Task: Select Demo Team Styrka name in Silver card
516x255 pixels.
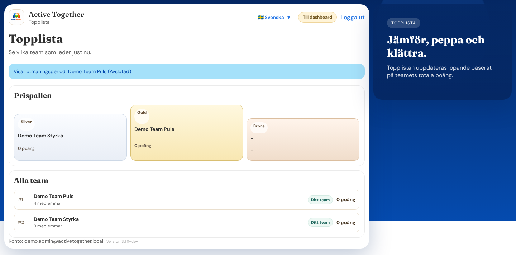Action: pos(40,136)
